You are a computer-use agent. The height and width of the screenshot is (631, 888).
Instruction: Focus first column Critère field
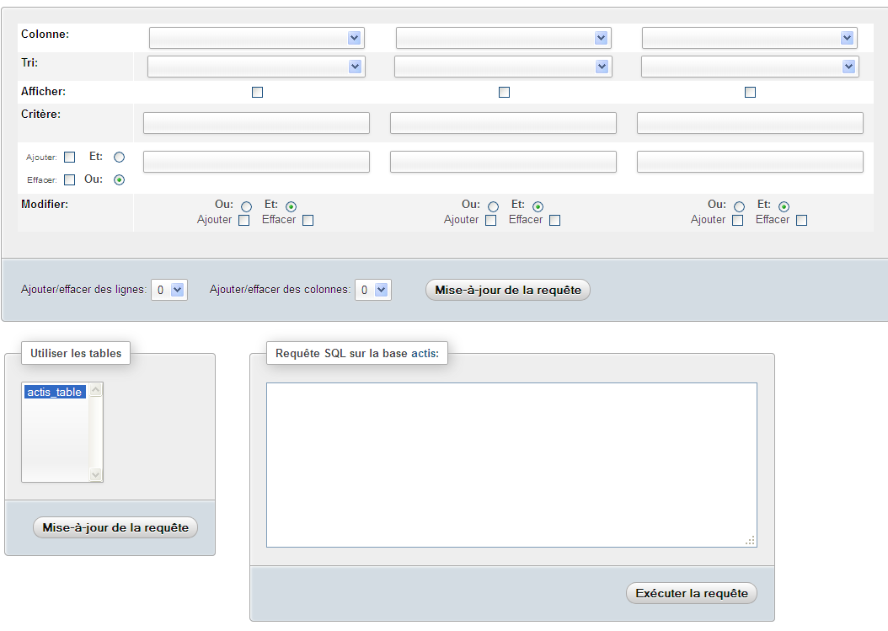pos(257,123)
